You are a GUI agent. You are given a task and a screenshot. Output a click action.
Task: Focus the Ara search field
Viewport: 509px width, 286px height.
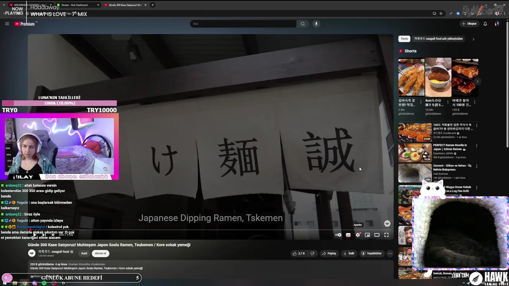point(243,24)
